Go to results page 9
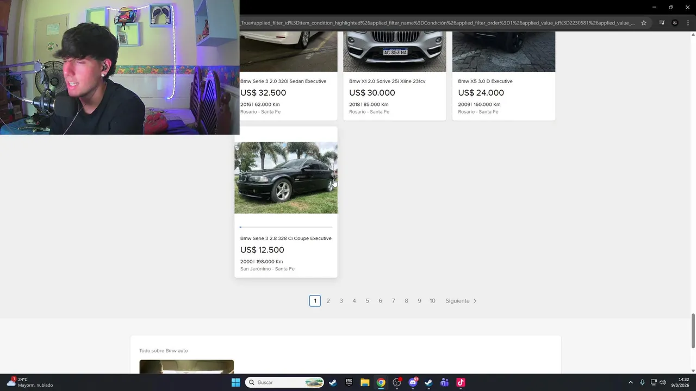The height and width of the screenshot is (391, 696). coord(419,301)
